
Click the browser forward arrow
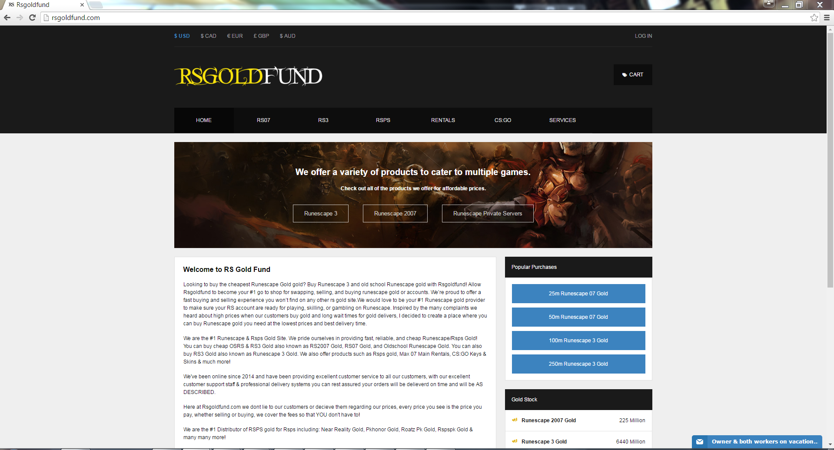[x=20, y=17]
